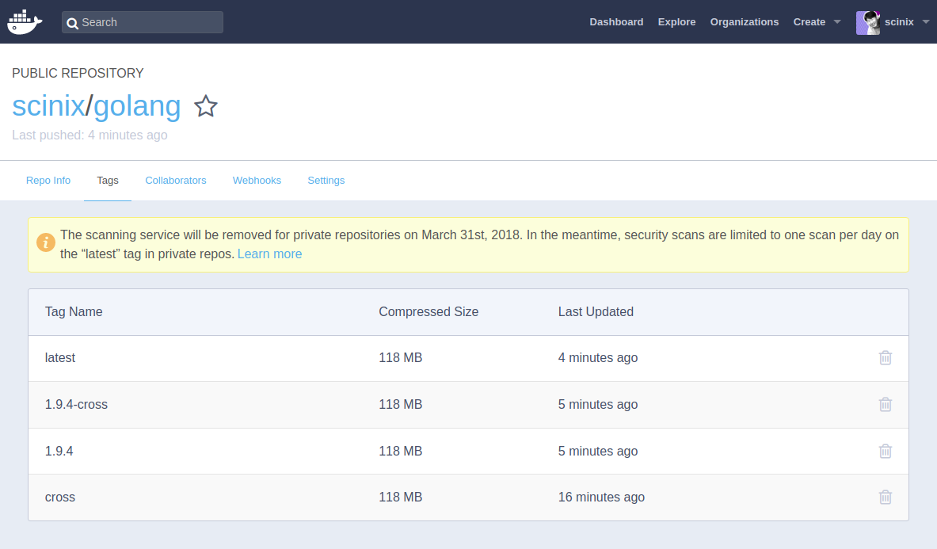Click the search magnifier icon
The height and width of the screenshot is (549, 937).
click(x=73, y=23)
